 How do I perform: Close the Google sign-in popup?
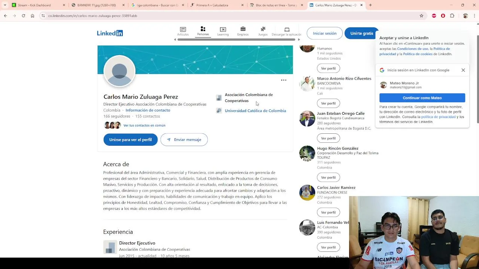[x=463, y=70]
